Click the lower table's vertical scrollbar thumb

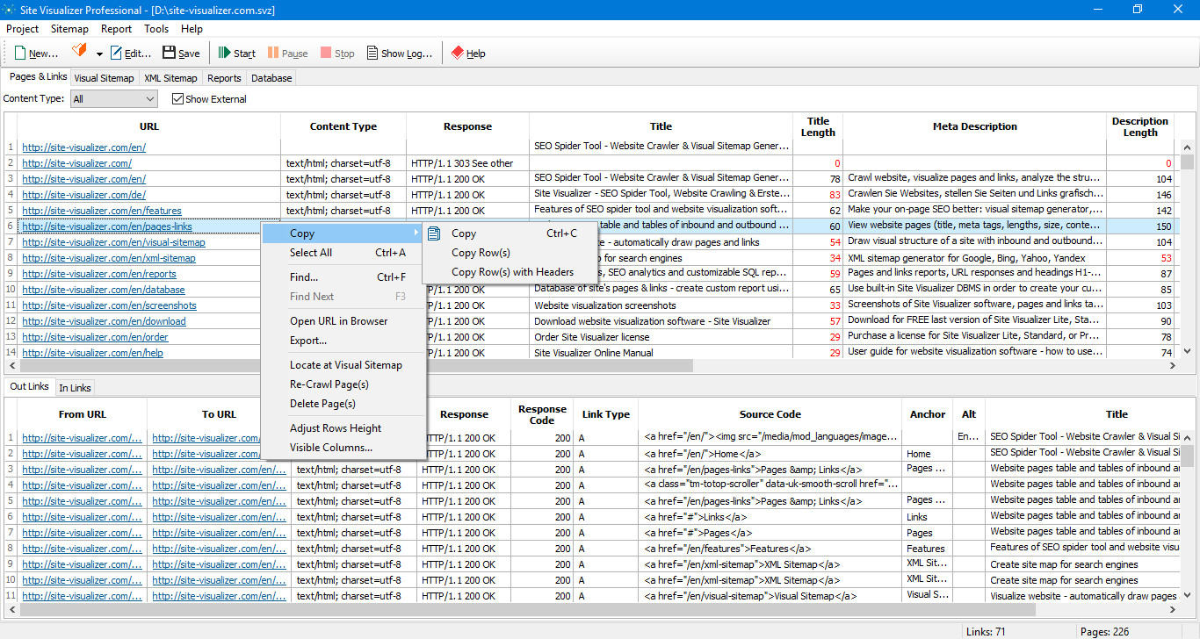(x=1187, y=456)
